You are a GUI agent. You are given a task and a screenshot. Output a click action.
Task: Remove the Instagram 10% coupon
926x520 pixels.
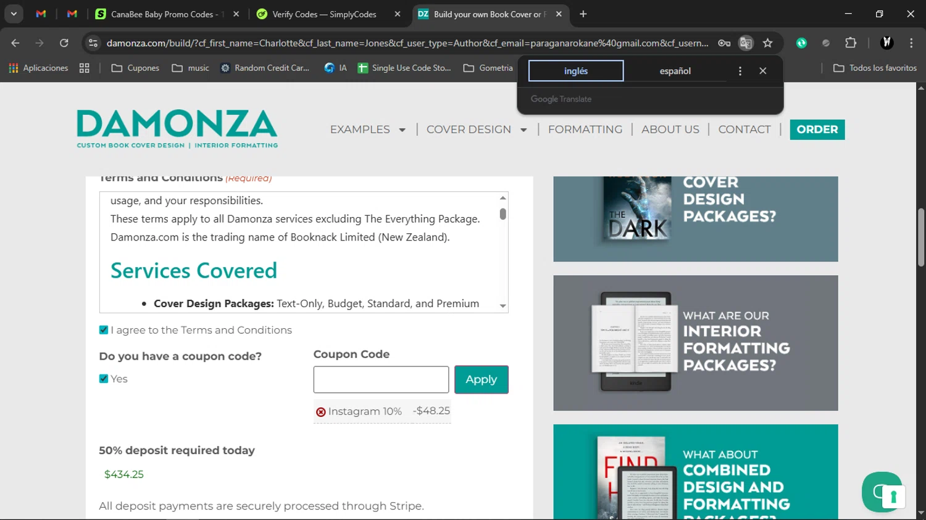pos(320,412)
